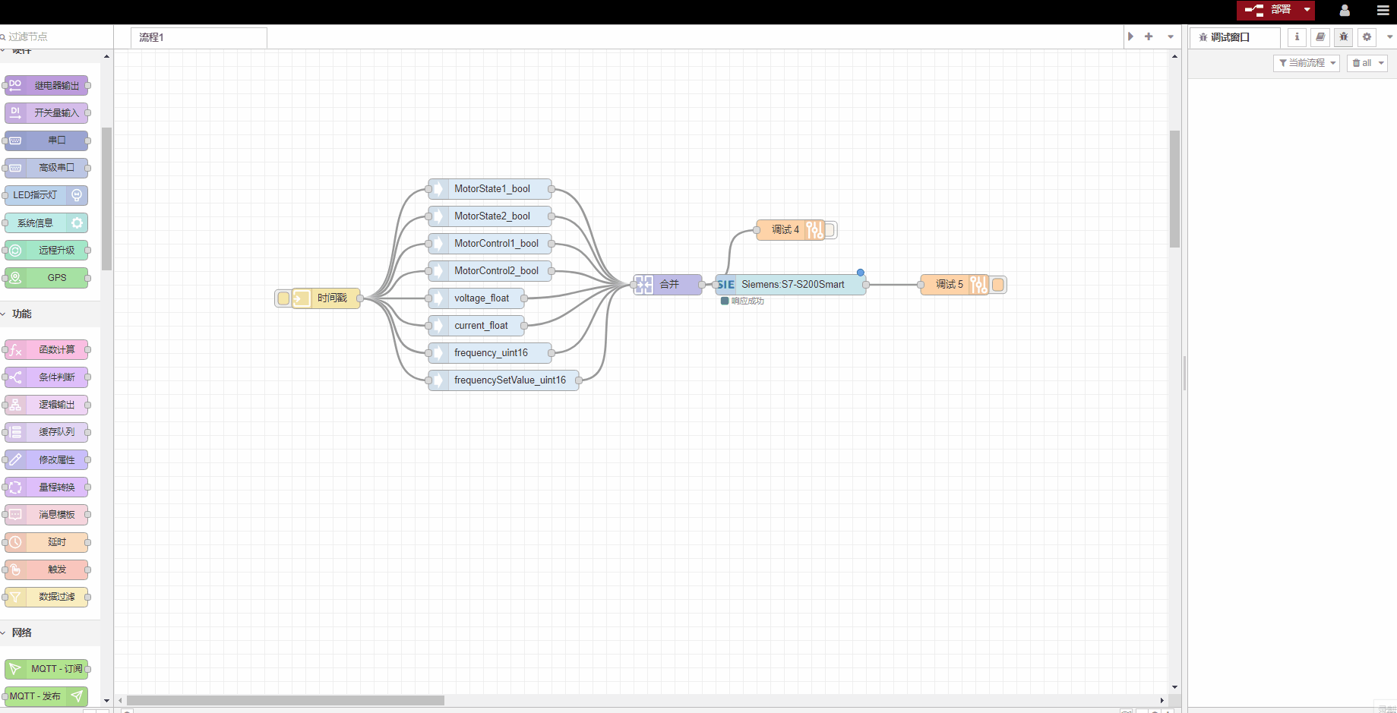Select the 逻辑输出 palette node
This screenshot has width=1397, height=713.
pyautogui.click(x=46, y=404)
